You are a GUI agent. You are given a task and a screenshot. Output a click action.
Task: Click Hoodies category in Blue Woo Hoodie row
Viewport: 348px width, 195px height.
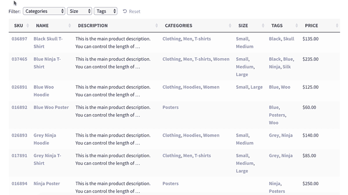tap(192, 87)
